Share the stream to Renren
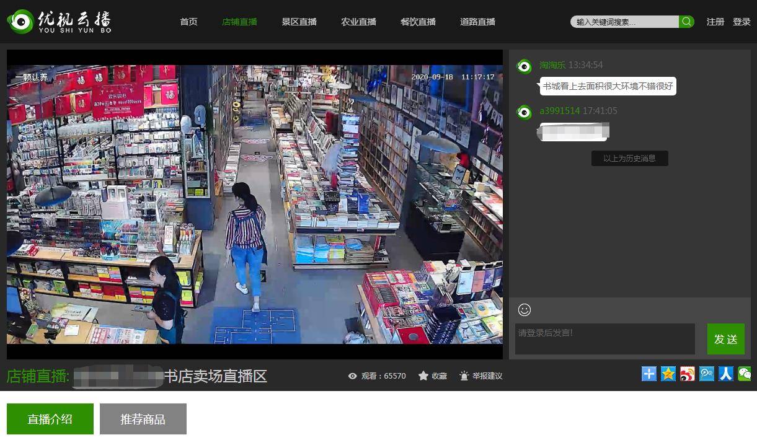 pos(725,374)
